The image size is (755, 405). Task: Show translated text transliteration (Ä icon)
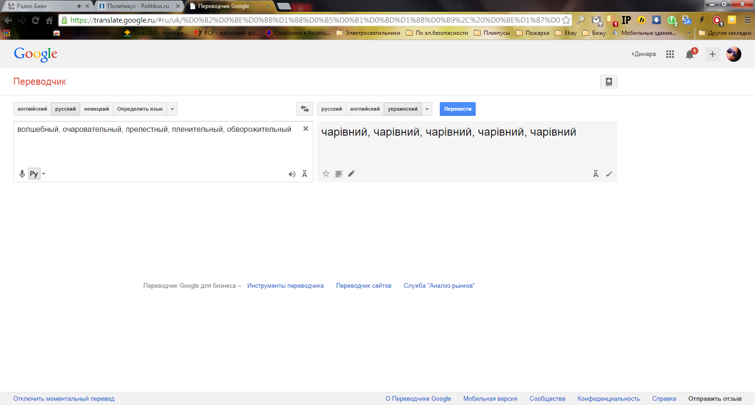click(596, 174)
